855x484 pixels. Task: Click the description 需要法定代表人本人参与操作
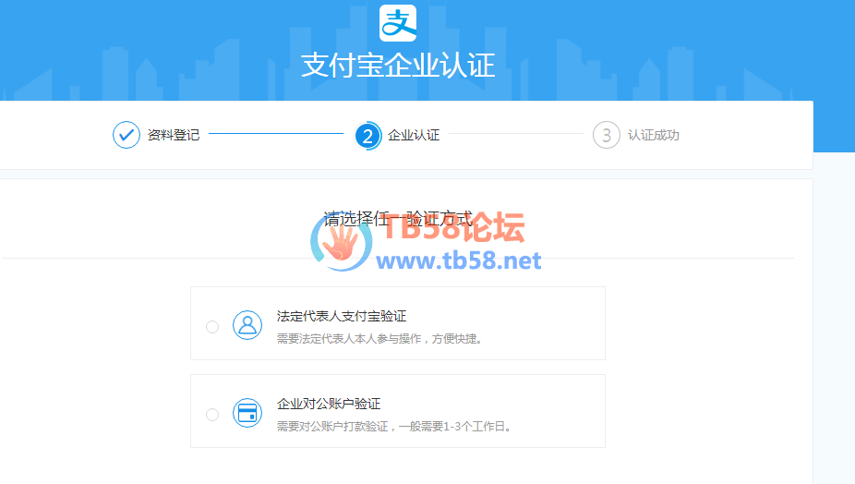coord(379,339)
